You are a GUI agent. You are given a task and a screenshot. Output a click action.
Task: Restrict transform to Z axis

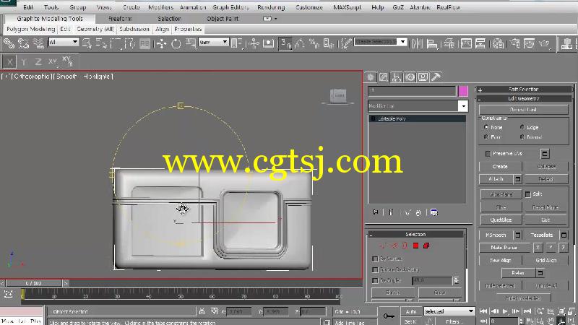[38, 62]
